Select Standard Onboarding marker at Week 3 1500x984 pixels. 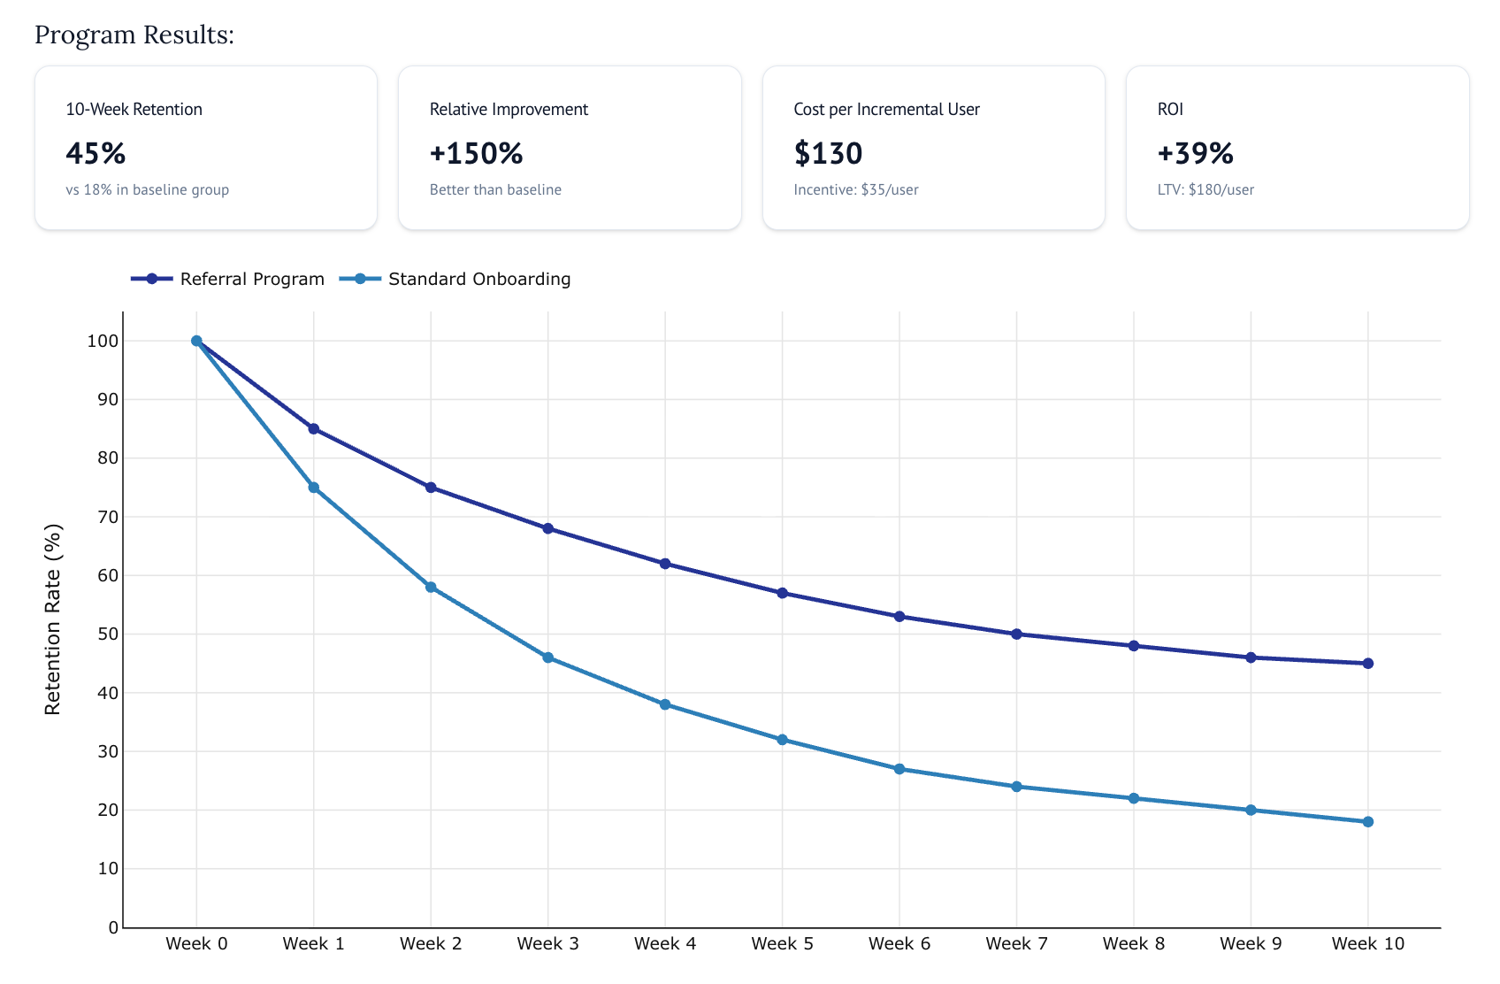pyautogui.click(x=547, y=657)
